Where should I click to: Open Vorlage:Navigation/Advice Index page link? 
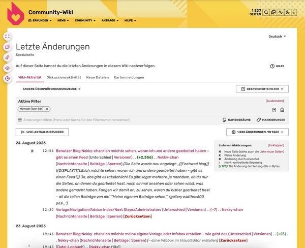click(x=109, y=210)
